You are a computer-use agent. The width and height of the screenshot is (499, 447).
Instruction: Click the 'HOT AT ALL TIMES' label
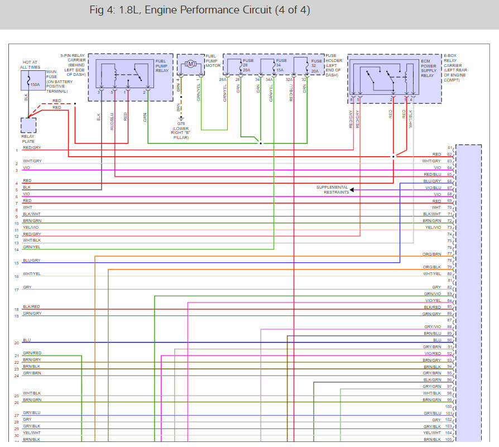tap(30, 65)
